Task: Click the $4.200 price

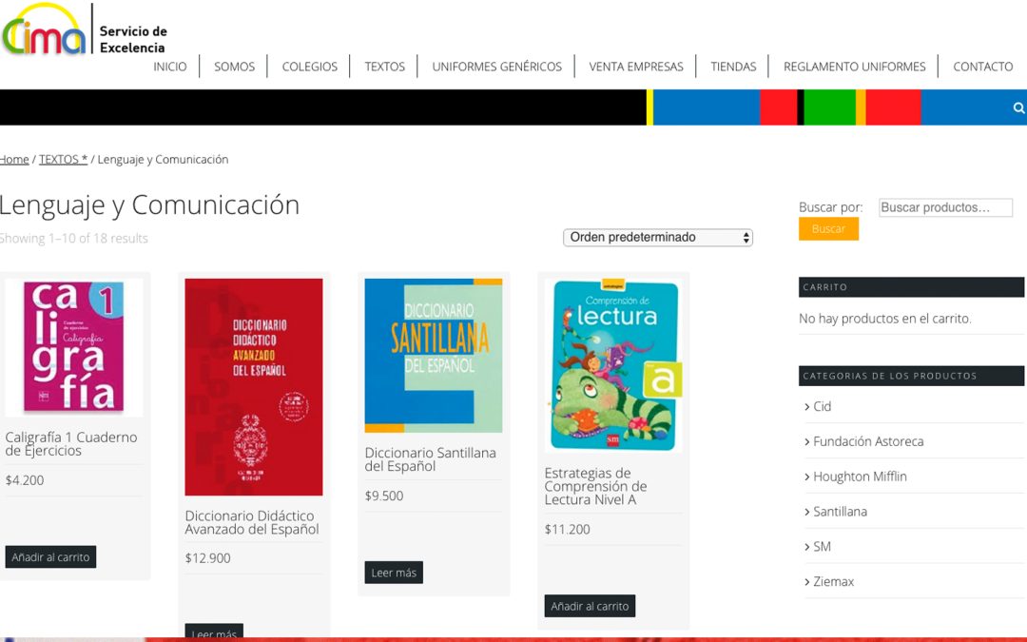Action: (x=25, y=480)
